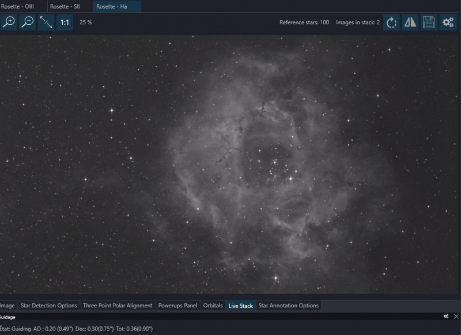Click the Reference stars: 100 label
The height and width of the screenshot is (335, 461).
[x=304, y=22]
